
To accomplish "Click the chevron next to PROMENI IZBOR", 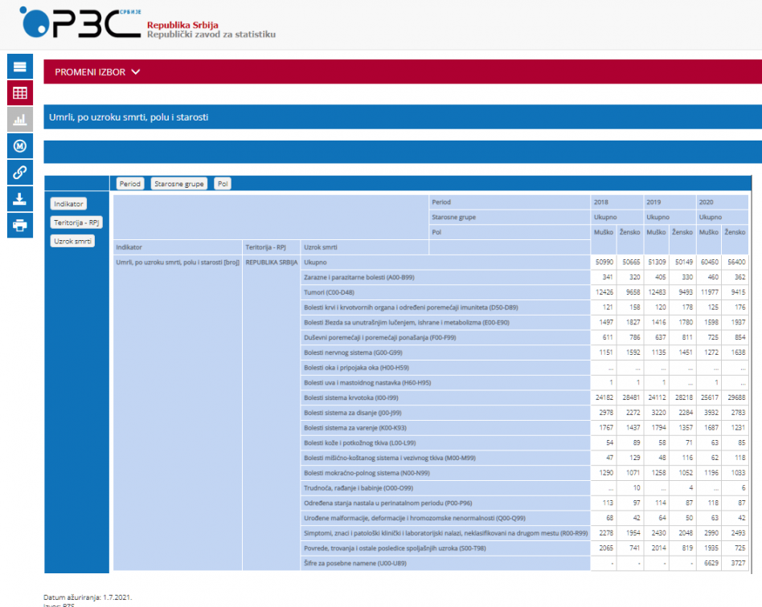I will click(136, 72).
